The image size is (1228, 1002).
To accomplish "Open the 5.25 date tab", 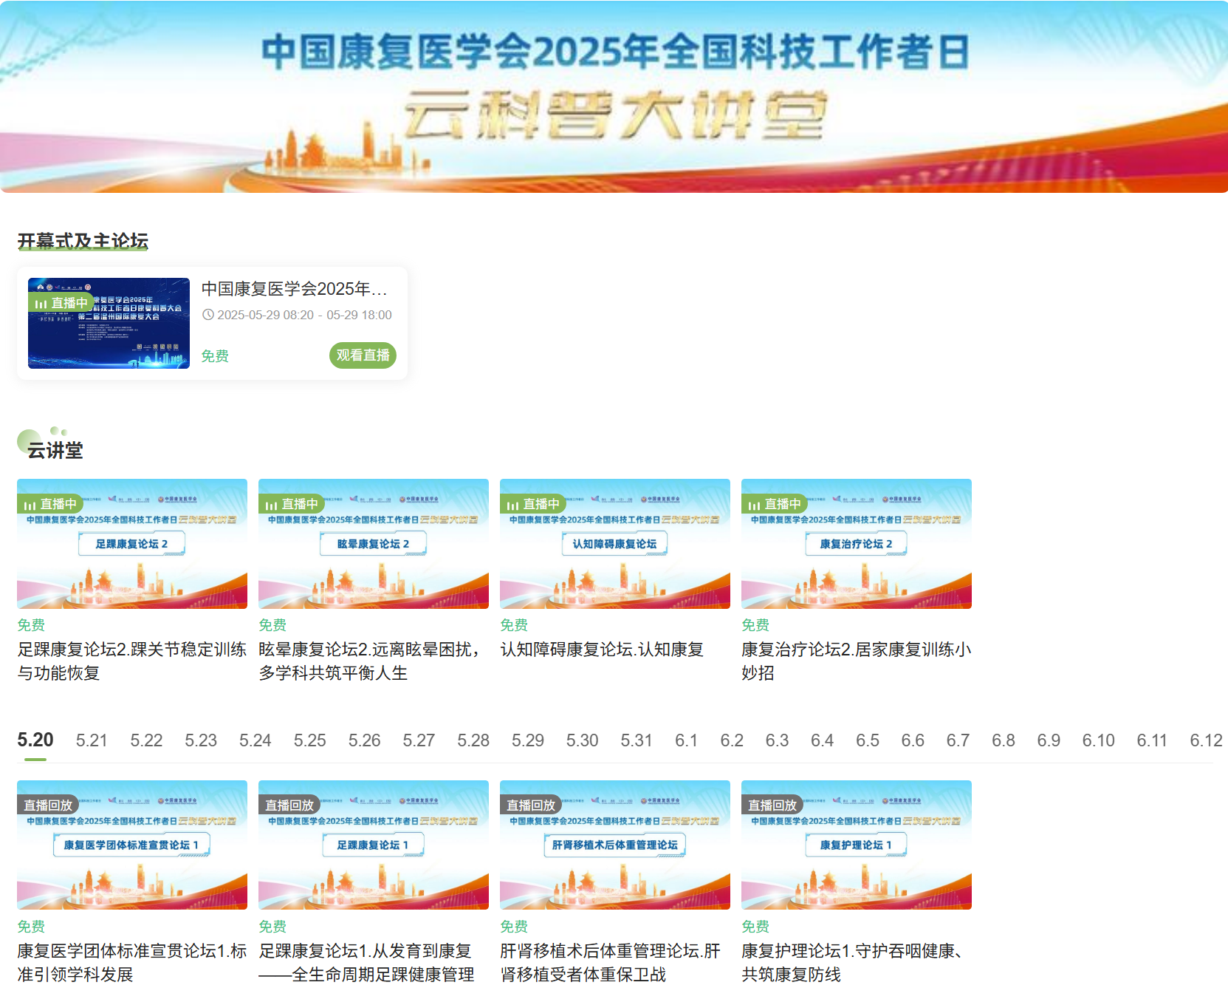I will click(x=309, y=740).
